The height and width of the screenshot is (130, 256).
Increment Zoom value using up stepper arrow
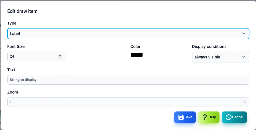pyautogui.click(x=245, y=101)
